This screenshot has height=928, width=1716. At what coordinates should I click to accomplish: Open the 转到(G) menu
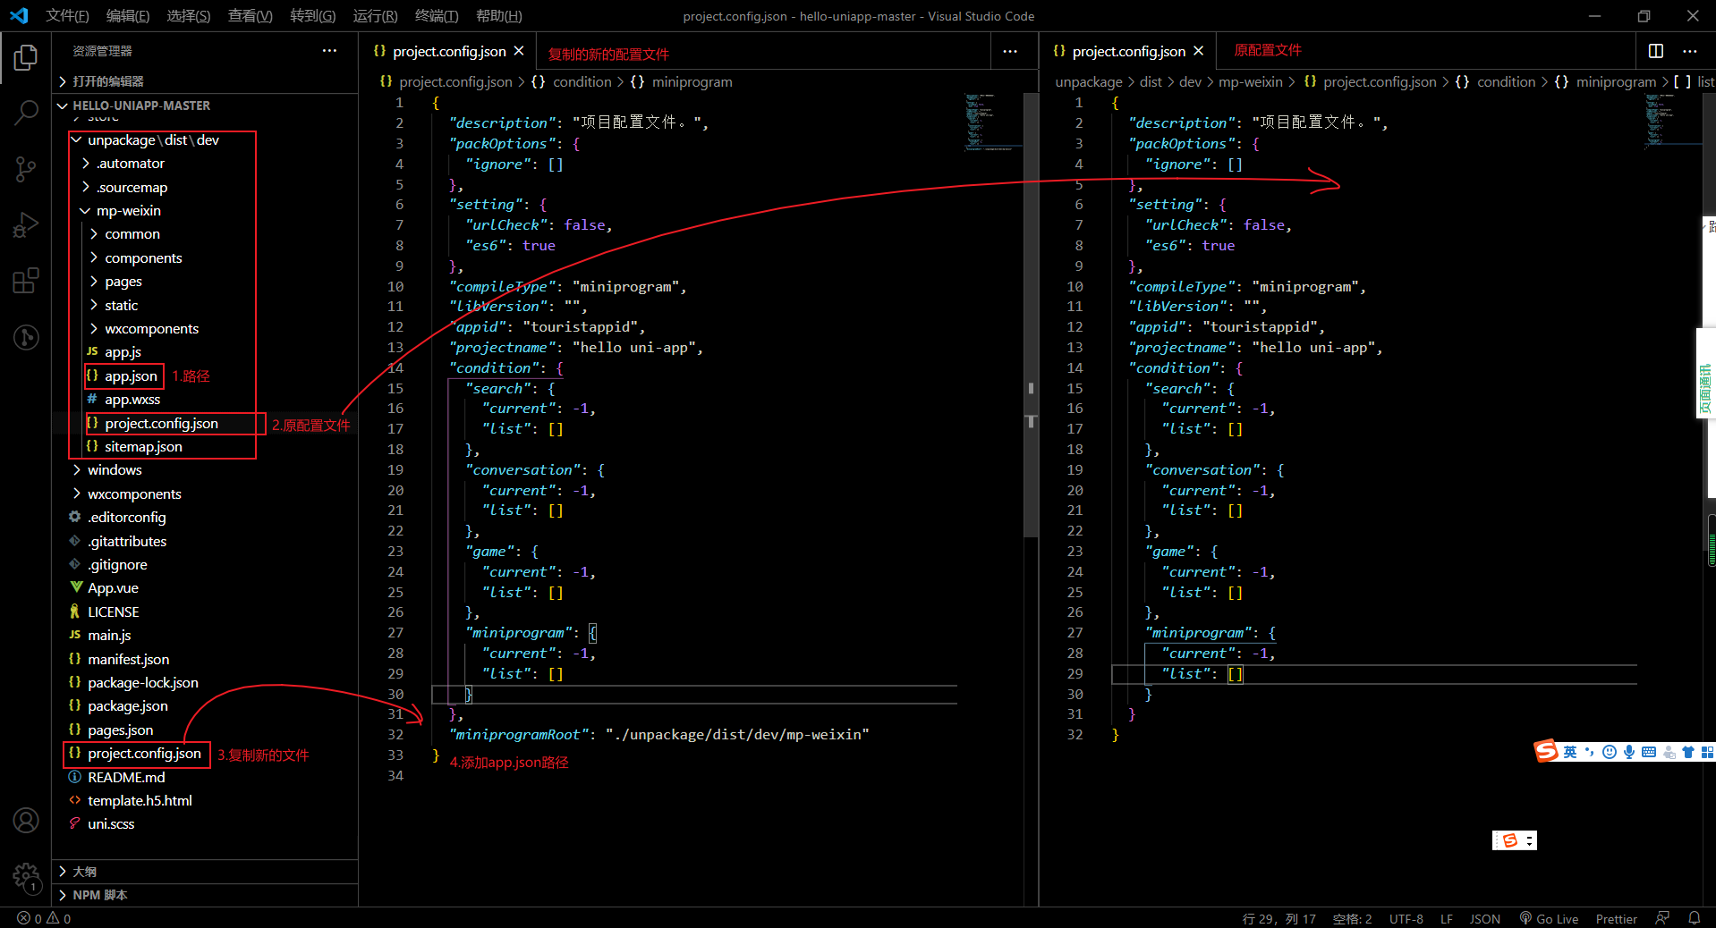click(x=313, y=16)
